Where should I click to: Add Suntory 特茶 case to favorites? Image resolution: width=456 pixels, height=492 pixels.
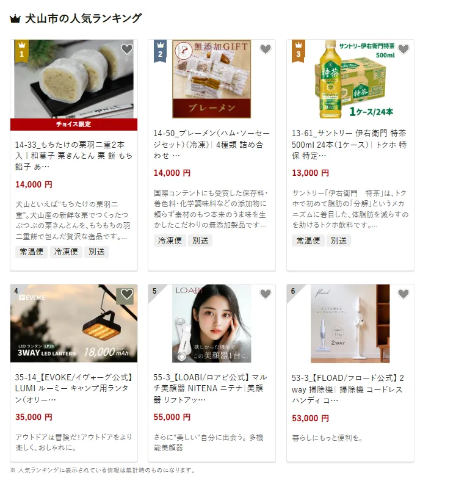404,49
